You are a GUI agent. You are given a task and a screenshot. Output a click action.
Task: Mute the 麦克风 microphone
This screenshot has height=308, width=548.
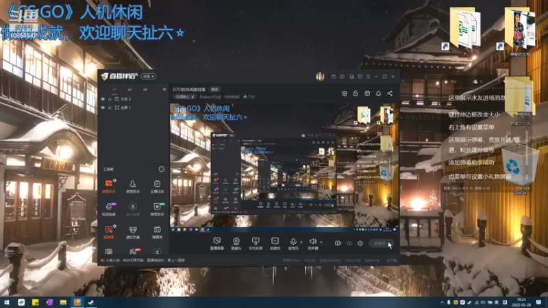tap(293, 244)
